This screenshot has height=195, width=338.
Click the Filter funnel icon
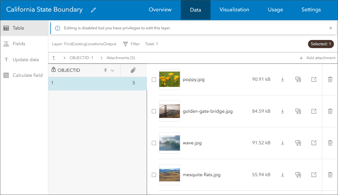125,44
